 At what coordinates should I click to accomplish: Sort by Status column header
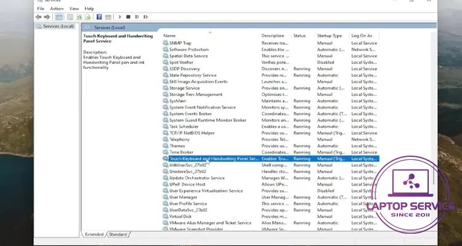(x=299, y=36)
